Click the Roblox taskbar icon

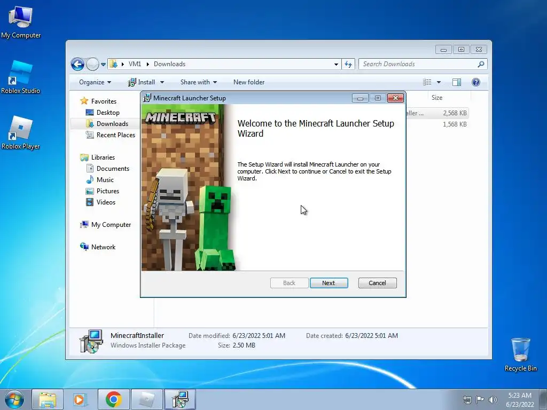click(147, 399)
